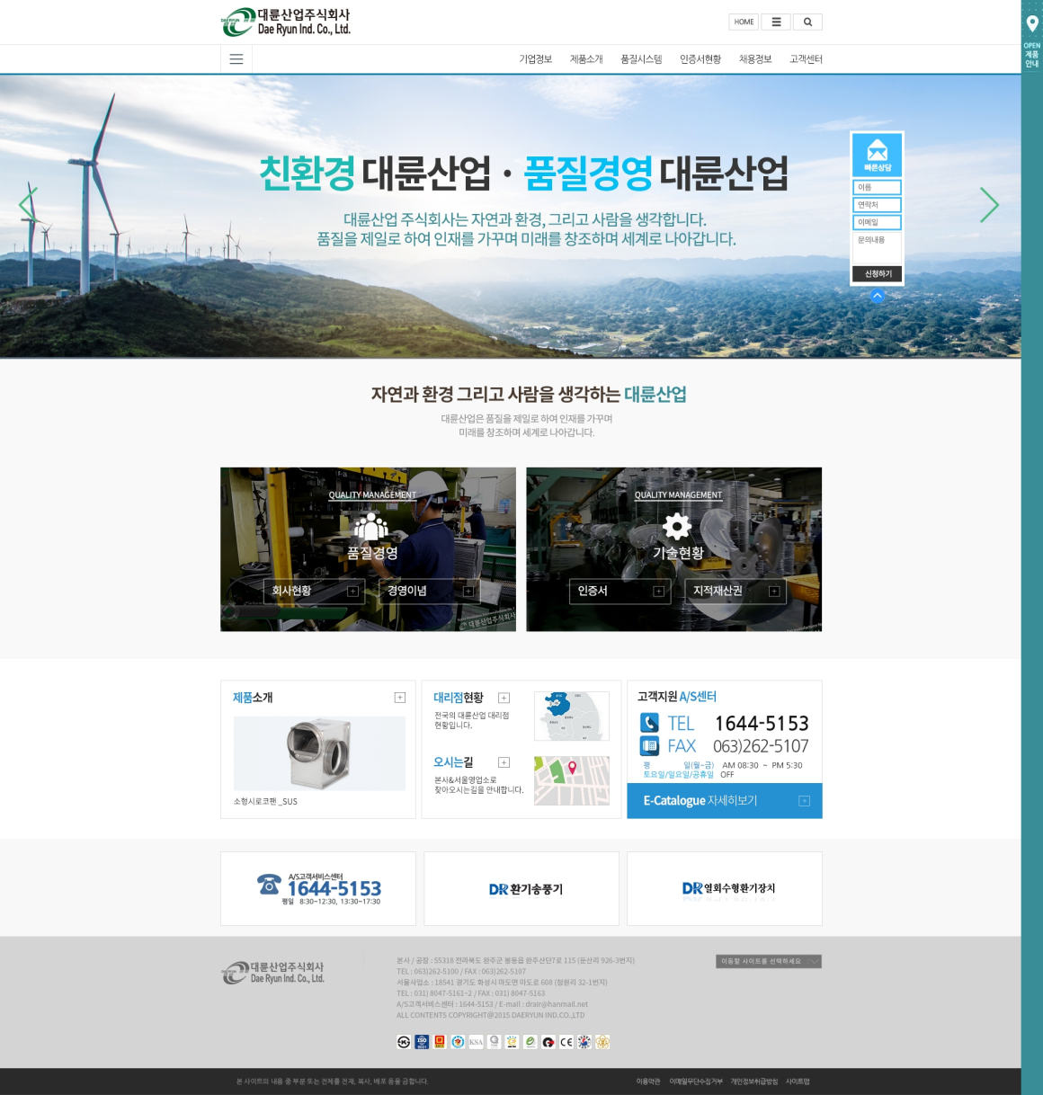Click the CE mark in footer
The image size is (1043, 1095).
point(566,1042)
